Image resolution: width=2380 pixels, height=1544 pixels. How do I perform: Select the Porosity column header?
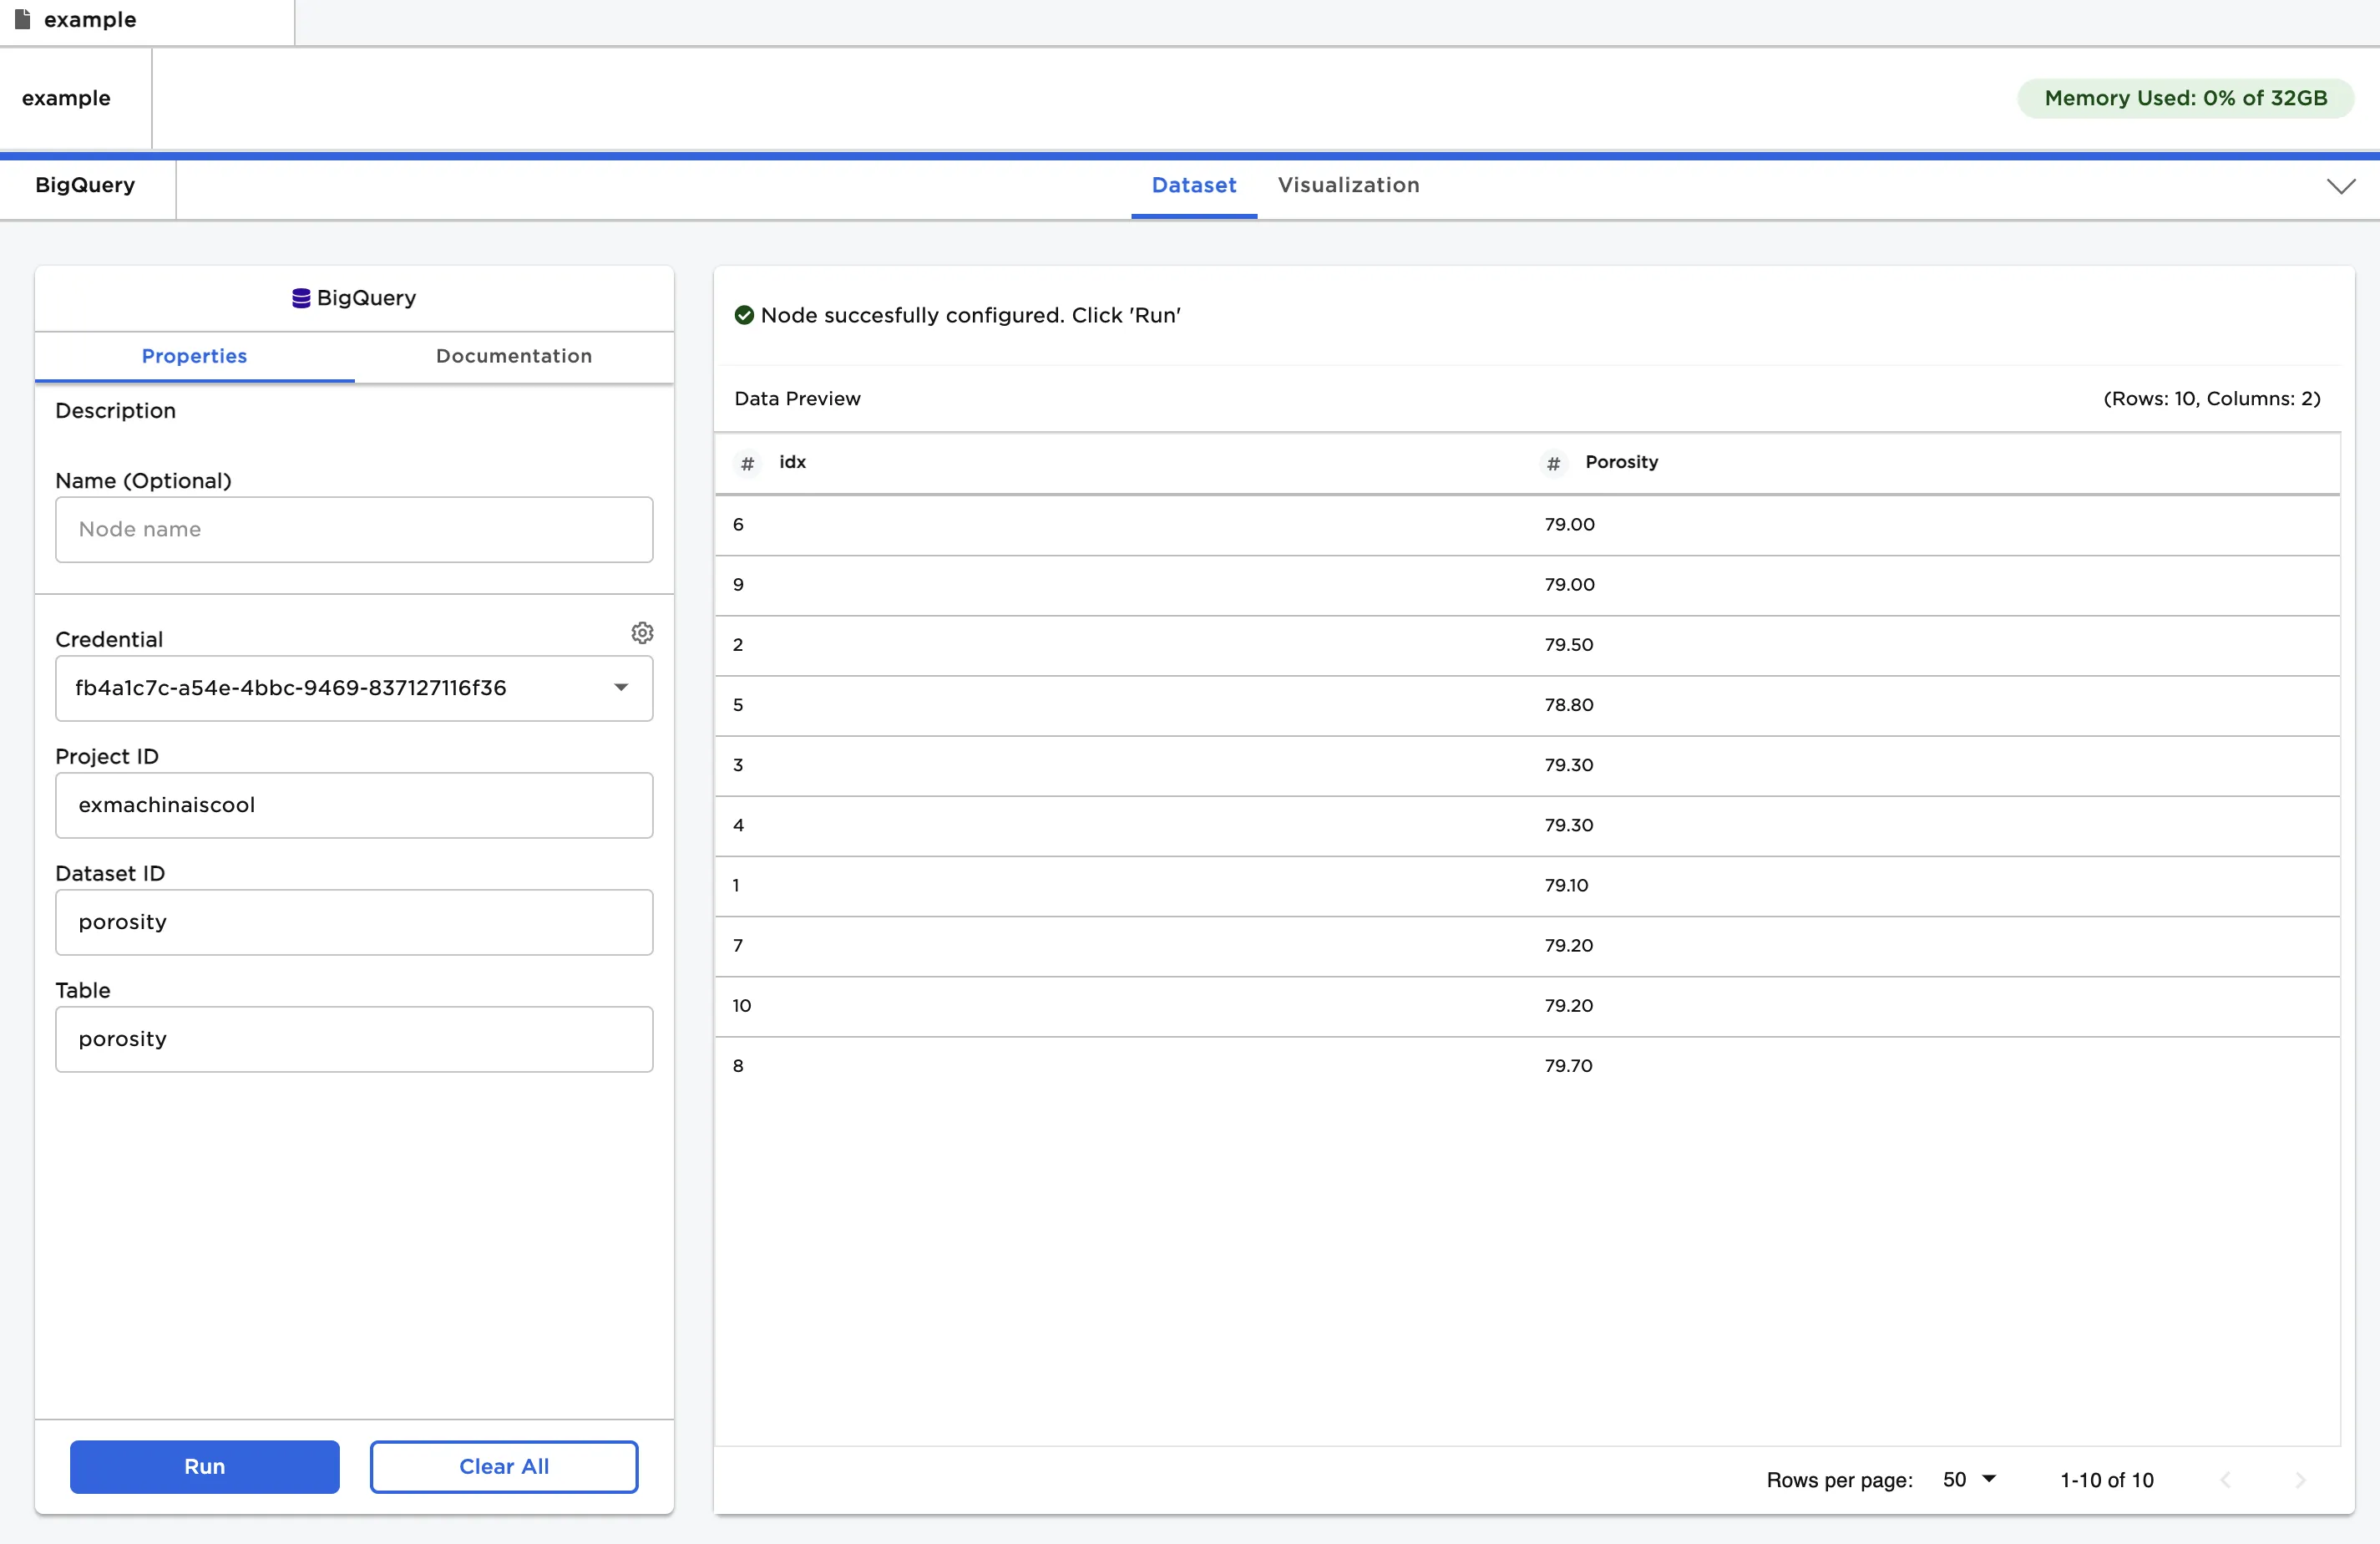click(1620, 461)
